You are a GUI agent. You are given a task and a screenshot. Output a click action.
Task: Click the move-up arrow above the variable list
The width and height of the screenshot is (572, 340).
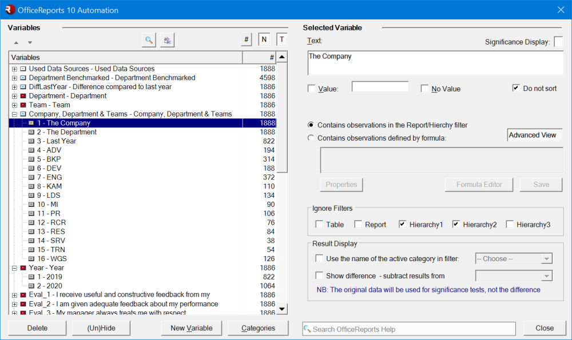pyautogui.click(x=16, y=42)
